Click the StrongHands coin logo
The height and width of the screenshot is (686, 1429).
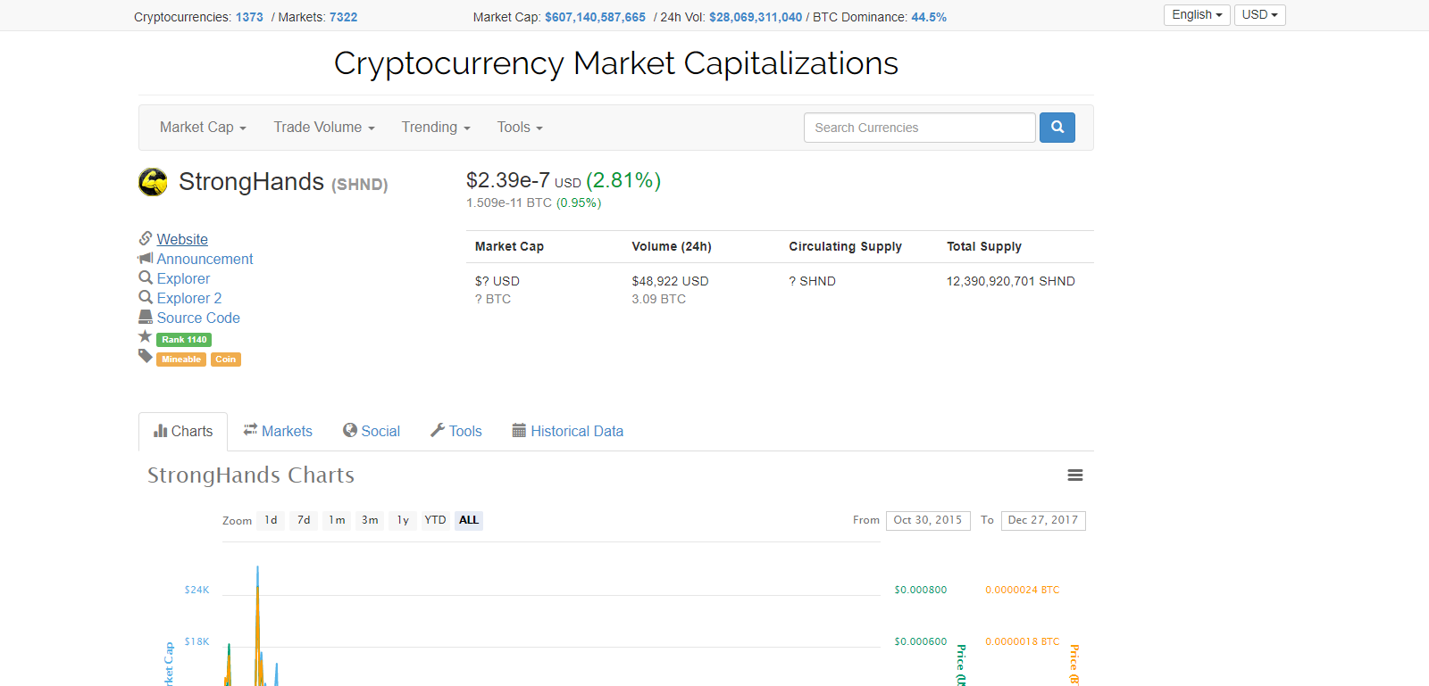153,182
